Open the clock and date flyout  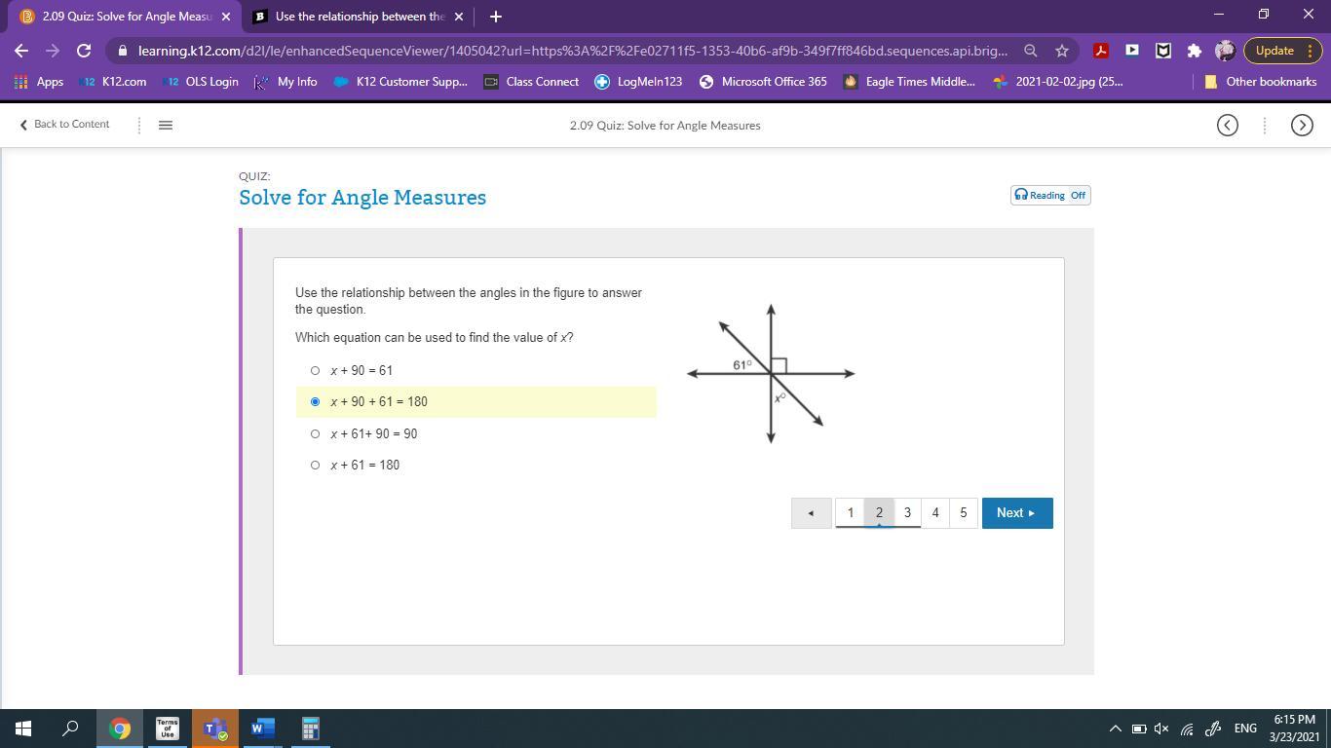[1295, 729]
